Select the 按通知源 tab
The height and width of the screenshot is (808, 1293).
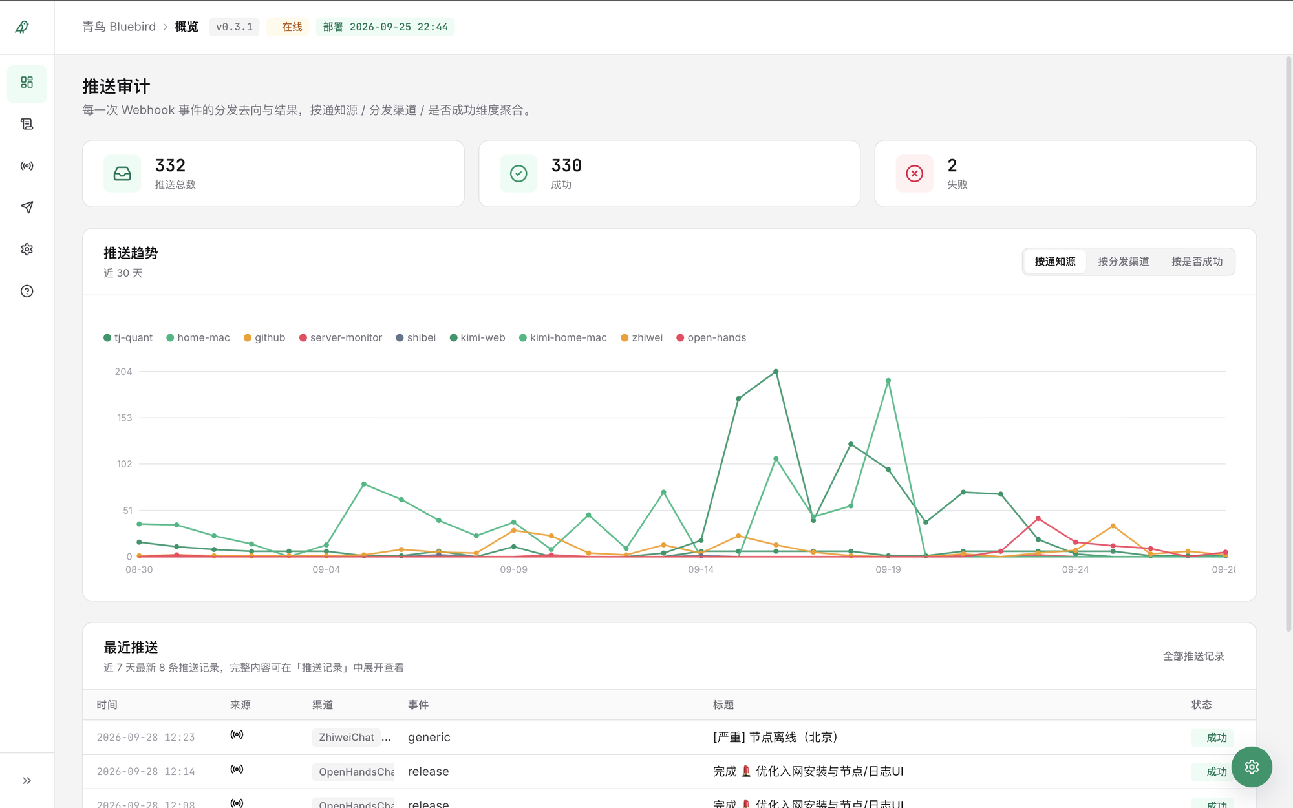(1055, 262)
